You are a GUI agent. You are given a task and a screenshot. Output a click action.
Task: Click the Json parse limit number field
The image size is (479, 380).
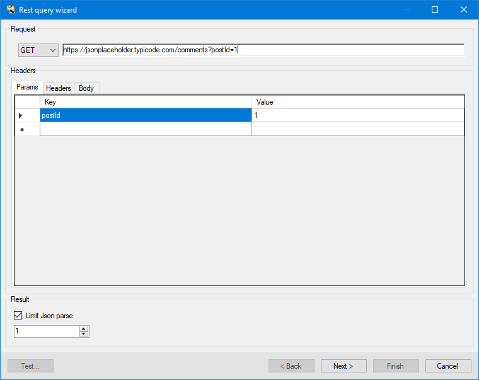[46, 331]
